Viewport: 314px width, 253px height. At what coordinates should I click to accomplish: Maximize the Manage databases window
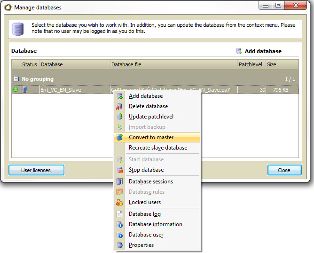pyautogui.click(x=278, y=6)
